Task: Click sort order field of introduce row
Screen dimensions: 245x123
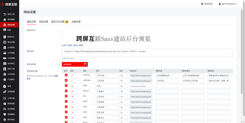Action: click(74, 76)
